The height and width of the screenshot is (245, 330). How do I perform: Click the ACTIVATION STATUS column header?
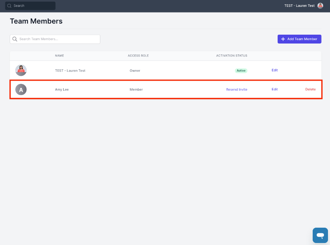coord(232,56)
